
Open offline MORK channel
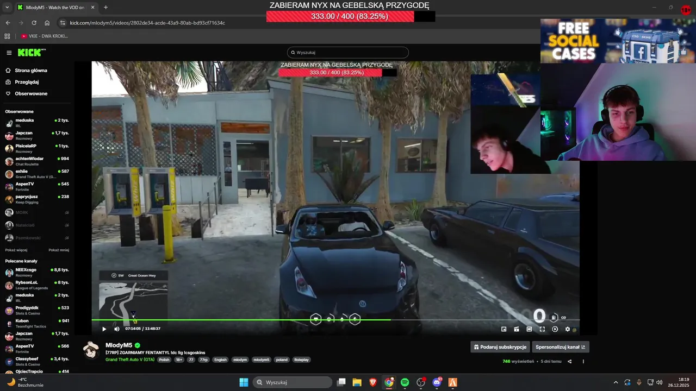(37, 212)
